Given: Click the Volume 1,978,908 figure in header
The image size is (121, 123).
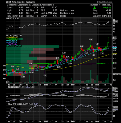Looking at the screenshot, I should 107,16.
